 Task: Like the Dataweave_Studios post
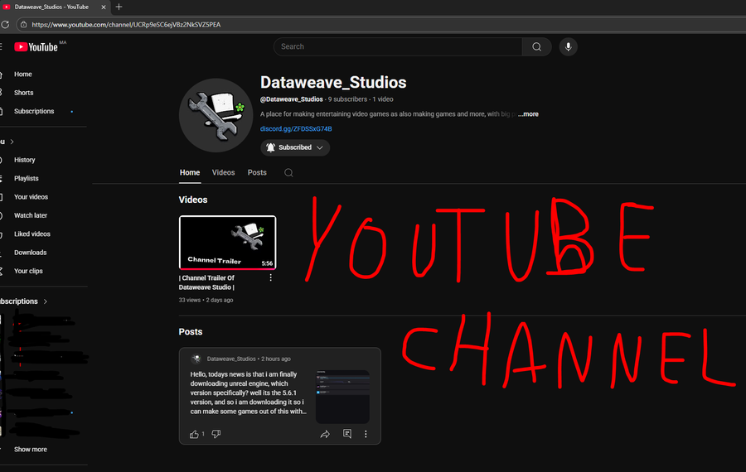coord(194,434)
